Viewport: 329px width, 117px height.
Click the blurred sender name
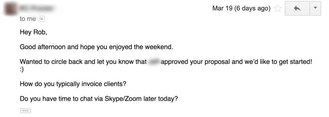coord(37,8)
